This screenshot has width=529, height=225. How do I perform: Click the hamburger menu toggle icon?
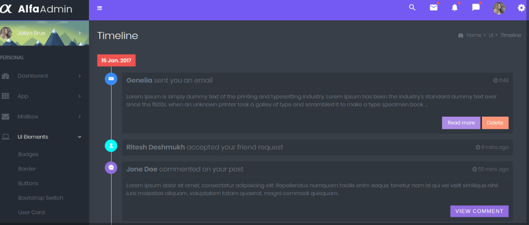point(100,8)
